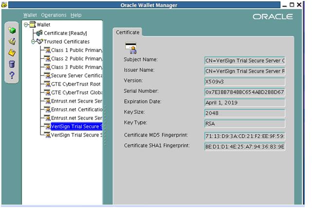Click the Delete Wallet trash icon
The height and width of the screenshot is (208, 333).
pos(12,64)
